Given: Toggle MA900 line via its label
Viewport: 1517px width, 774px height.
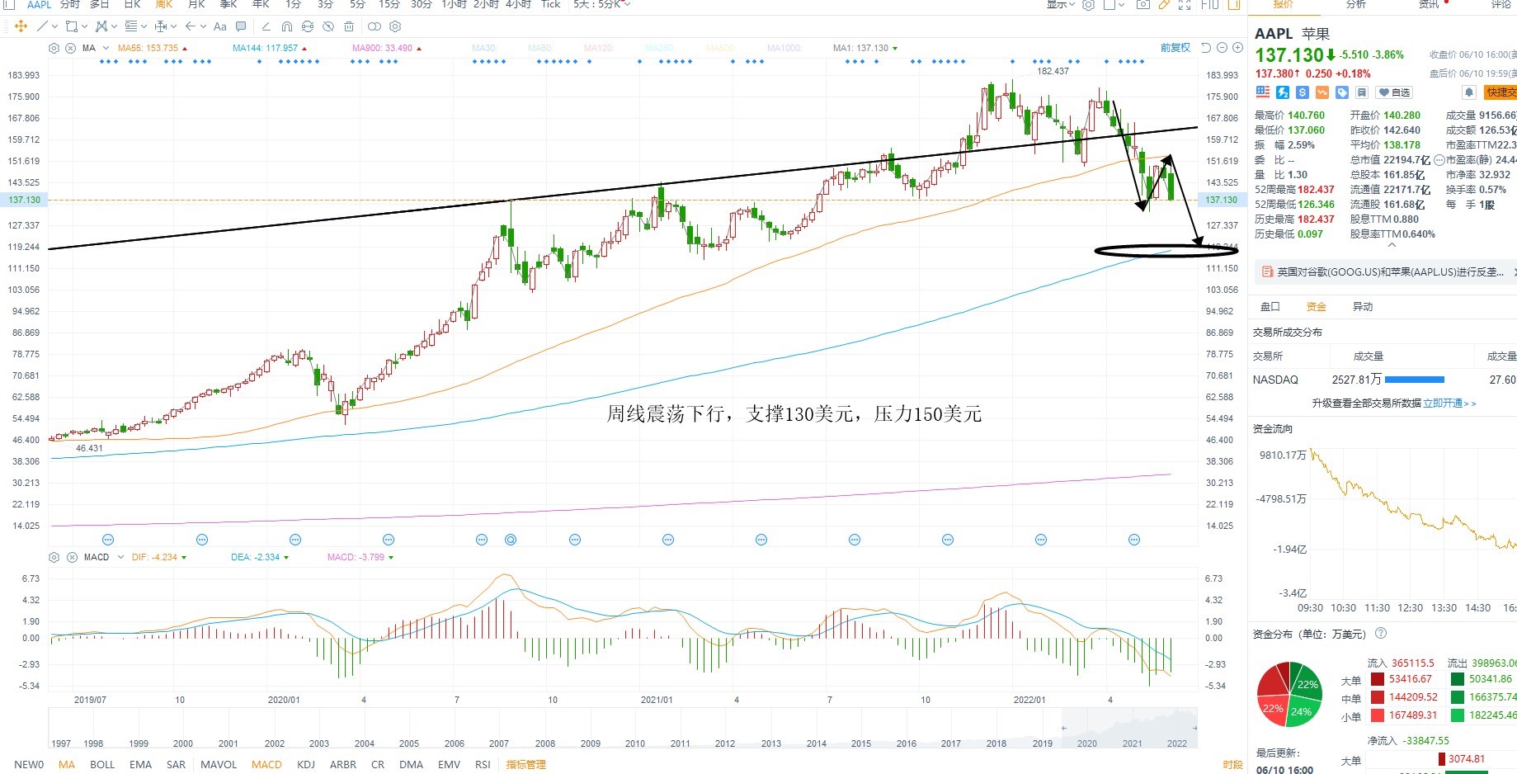Looking at the screenshot, I should [383, 48].
